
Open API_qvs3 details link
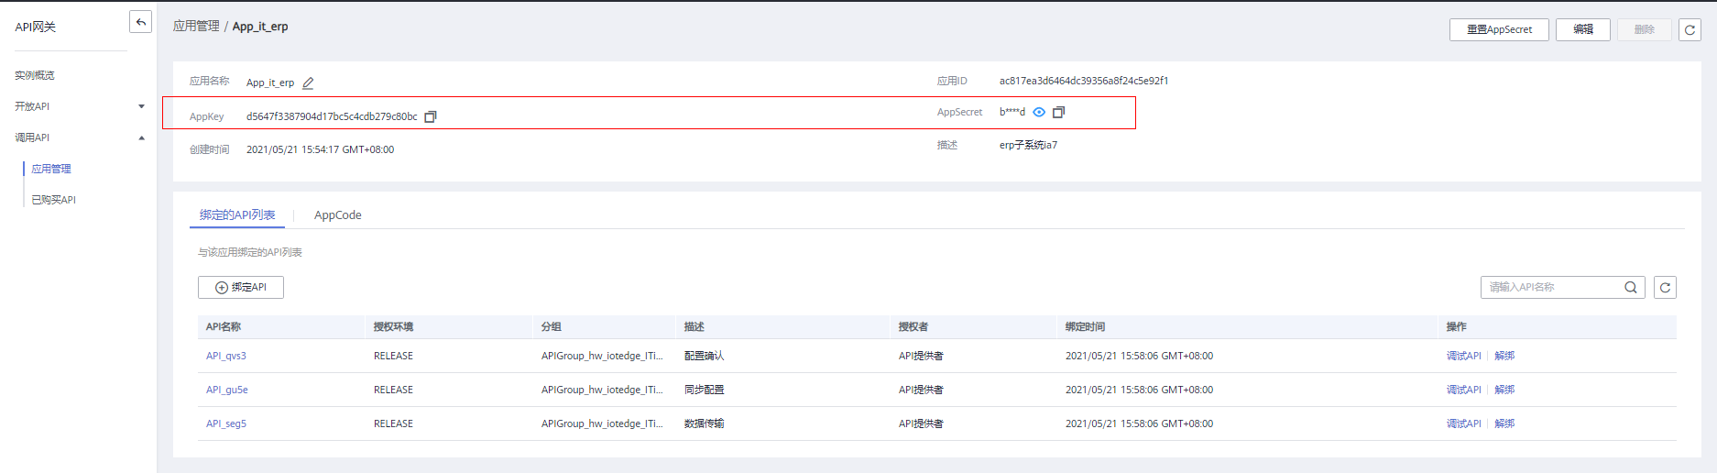point(226,357)
